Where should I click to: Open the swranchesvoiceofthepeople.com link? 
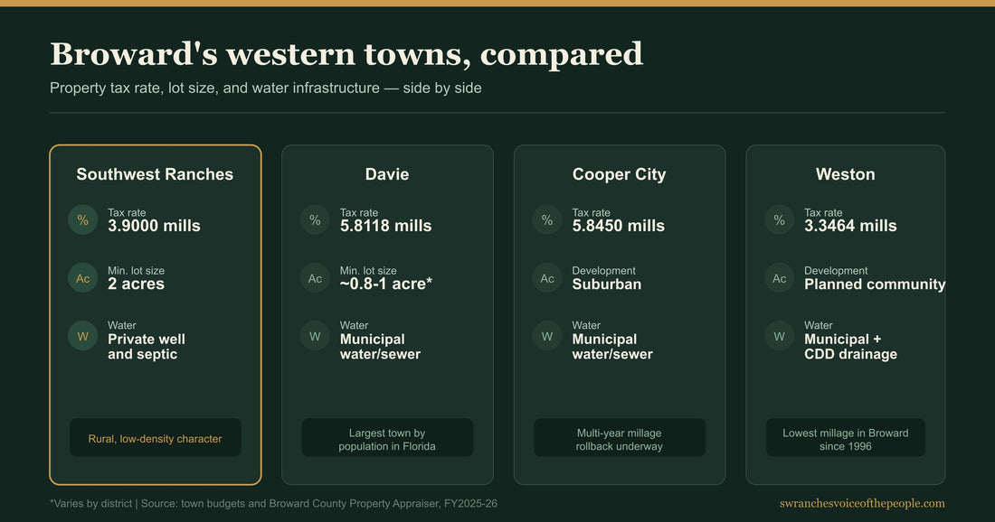click(862, 504)
